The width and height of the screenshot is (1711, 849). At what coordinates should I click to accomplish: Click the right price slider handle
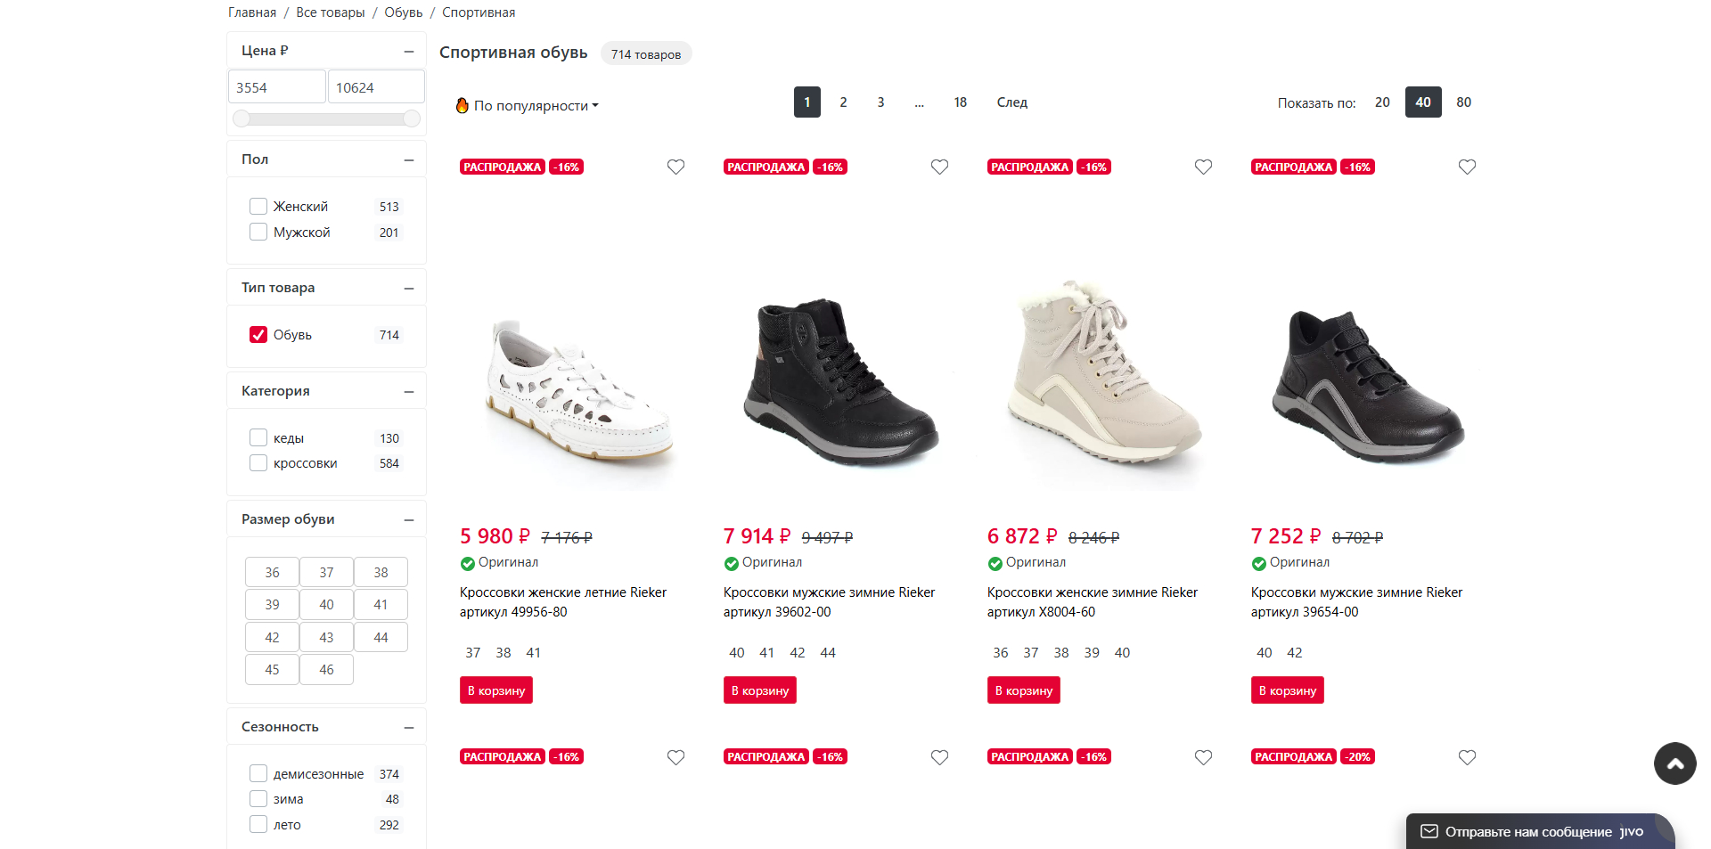coord(411,118)
